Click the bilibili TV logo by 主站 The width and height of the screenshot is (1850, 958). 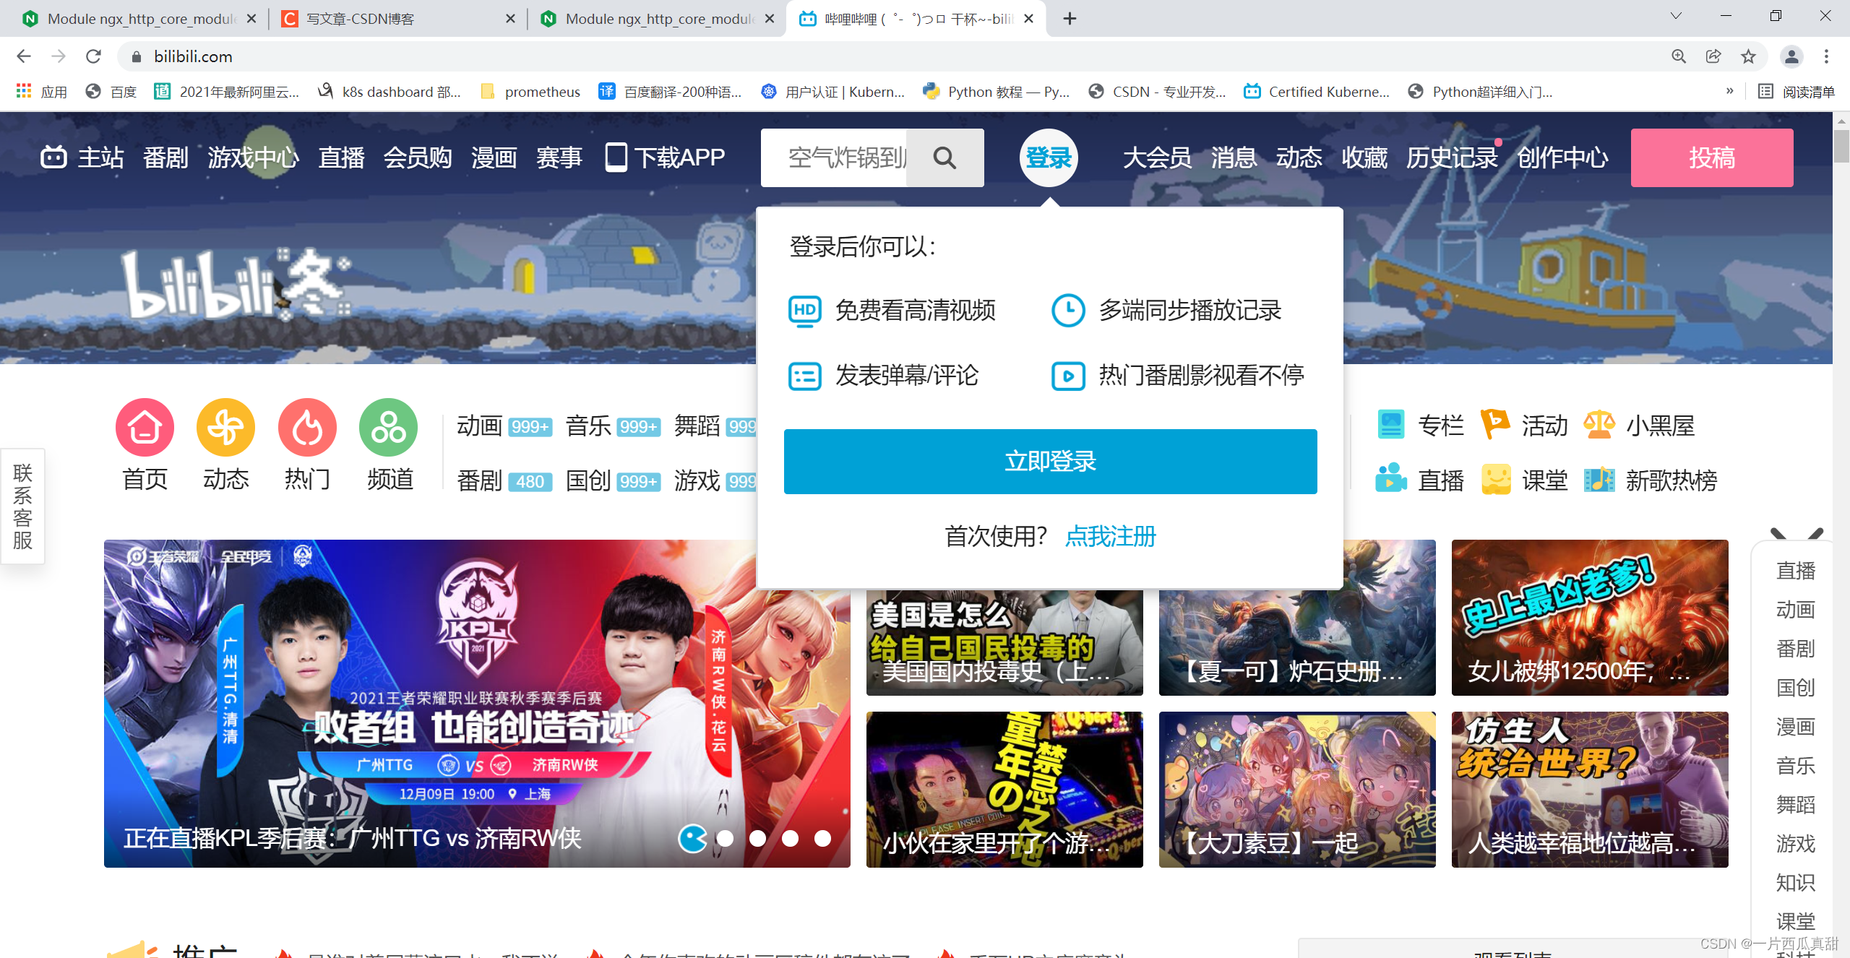click(x=53, y=157)
